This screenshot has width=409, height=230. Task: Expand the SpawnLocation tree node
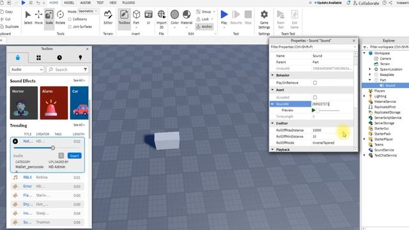pyautogui.click(x=369, y=69)
